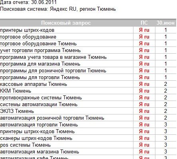Click position value for 'автоматизация торговли Тюмень'
The height and width of the screenshot is (159, 177).
(165, 124)
